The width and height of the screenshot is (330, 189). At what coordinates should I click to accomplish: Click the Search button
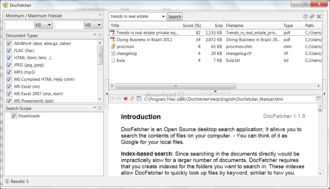[175, 17]
